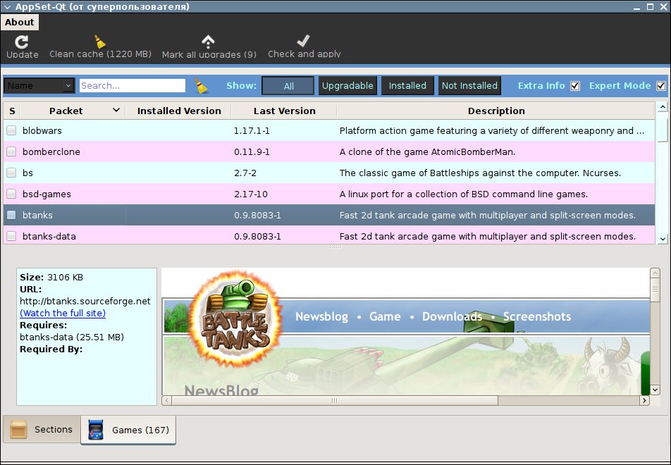The image size is (671, 465).
Task: Switch to the Sections tab
Action: click(42, 429)
